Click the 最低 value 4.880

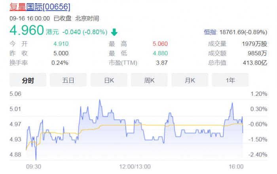[x=160, y=53]
